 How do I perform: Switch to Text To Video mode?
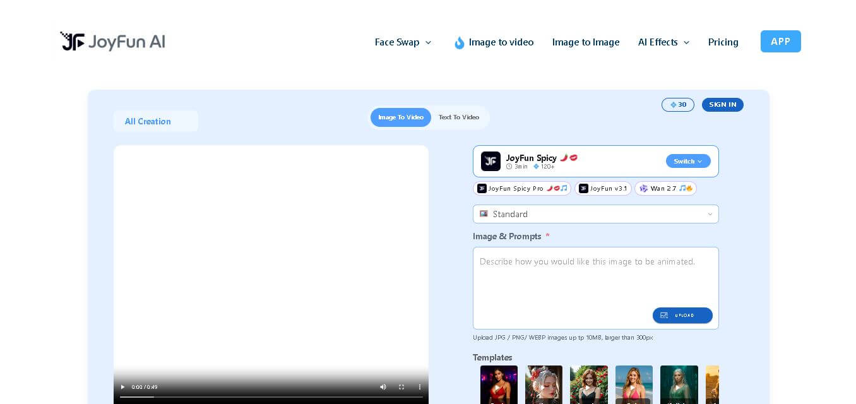pos(459,117)
